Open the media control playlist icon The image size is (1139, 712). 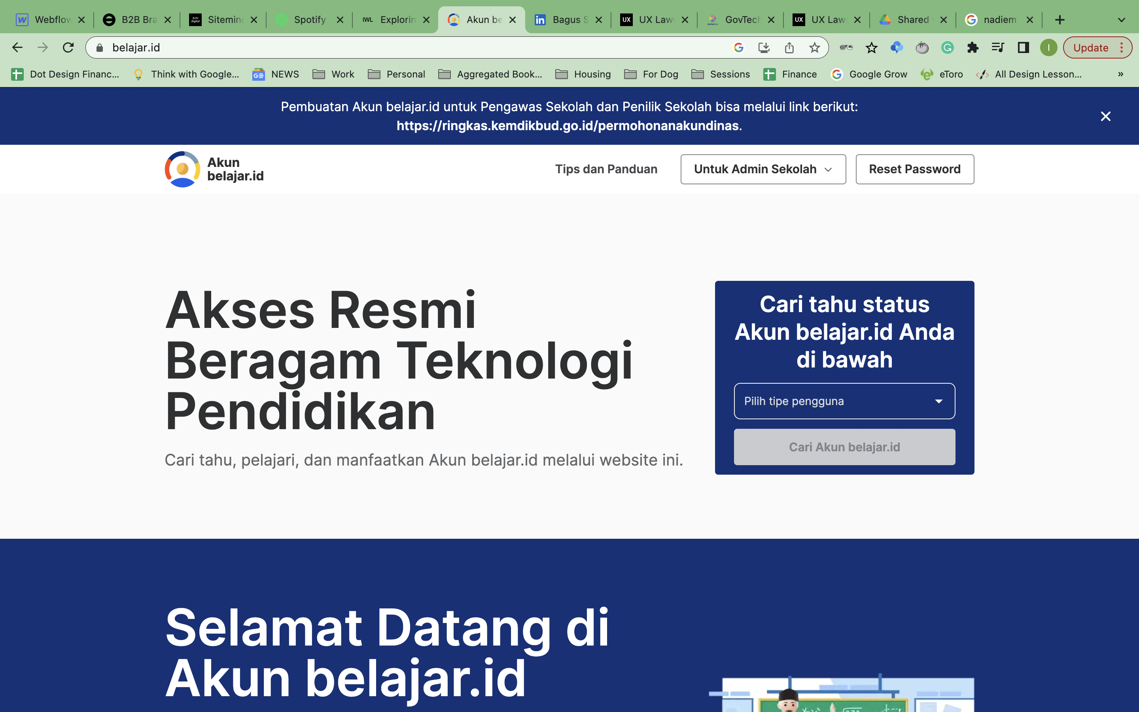click(x=998, y=47)
